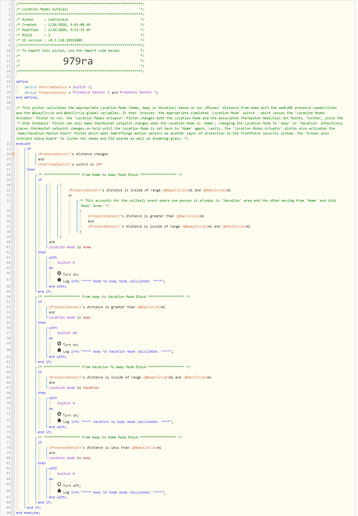Image resolution: width=358 pixels, height=516 pixels.
Task: Select the line 52 distance greater than VacCircle condition
Action: (107, 307)
